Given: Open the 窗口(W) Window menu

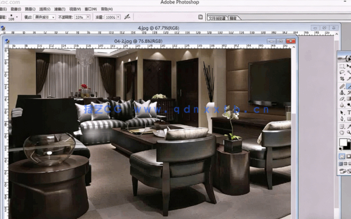Looking at the screenshot, I should point(91,9).
